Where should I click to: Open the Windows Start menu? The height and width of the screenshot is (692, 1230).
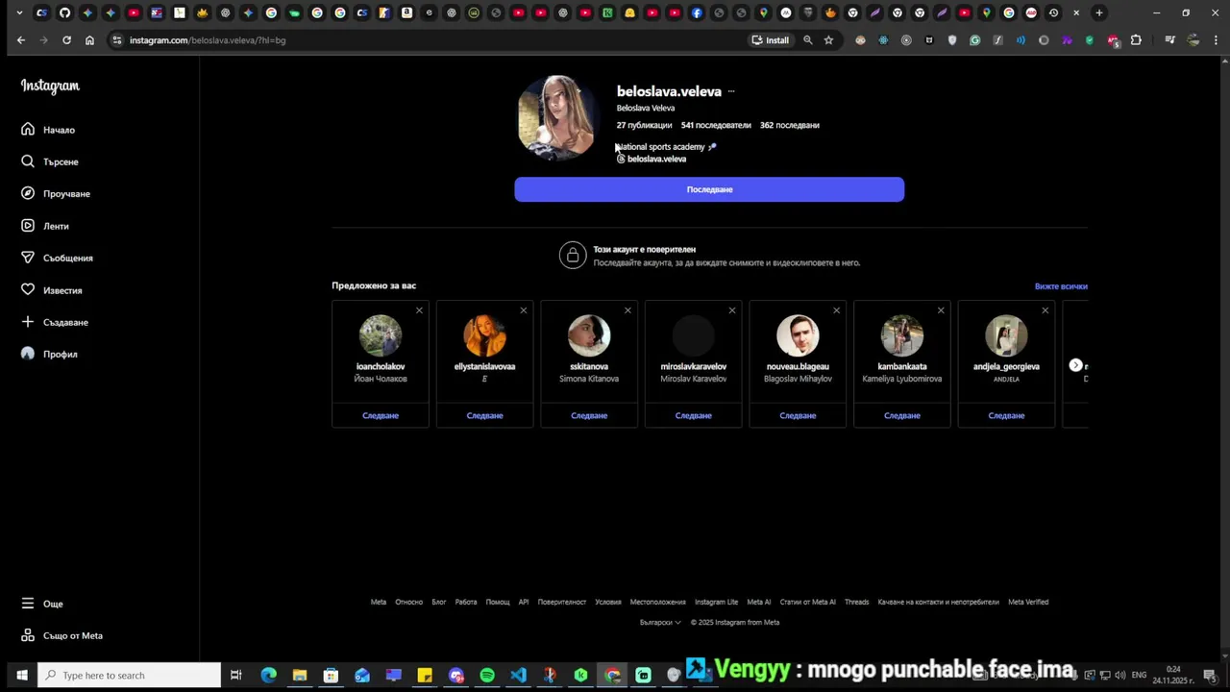point(21,675)
